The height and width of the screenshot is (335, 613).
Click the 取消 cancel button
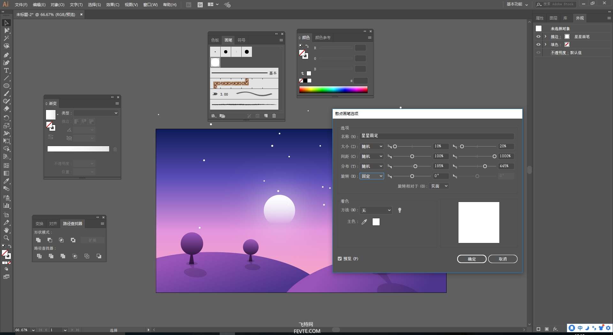tap(503, 259)
